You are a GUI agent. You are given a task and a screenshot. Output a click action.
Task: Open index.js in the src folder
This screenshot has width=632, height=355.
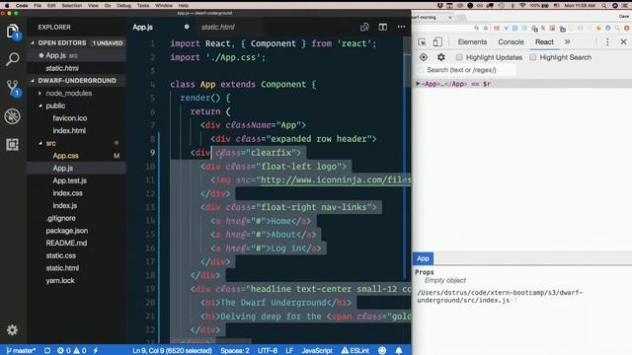65,205
